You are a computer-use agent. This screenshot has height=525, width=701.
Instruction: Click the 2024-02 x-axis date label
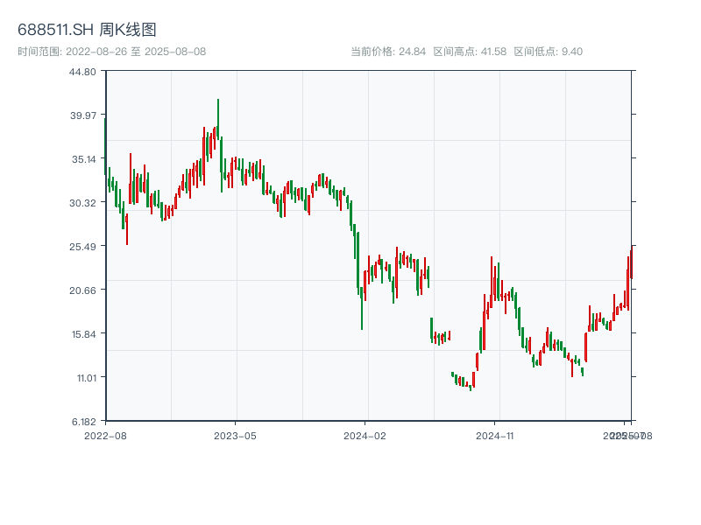pos(365,435)
